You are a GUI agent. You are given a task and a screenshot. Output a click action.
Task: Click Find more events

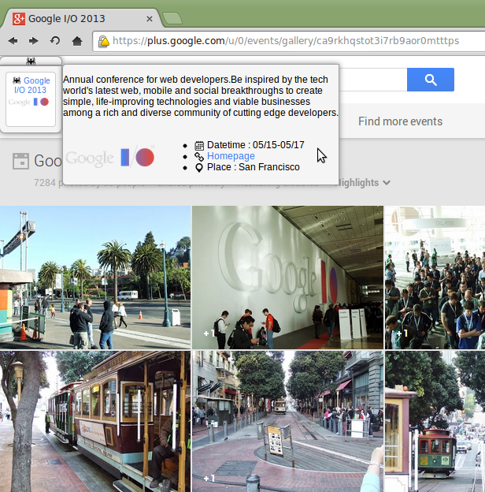(400, 121)
